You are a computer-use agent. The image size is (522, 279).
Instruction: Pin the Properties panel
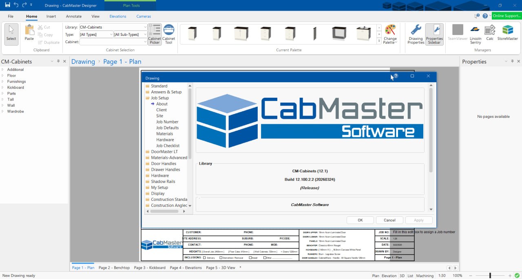[512, 61]
